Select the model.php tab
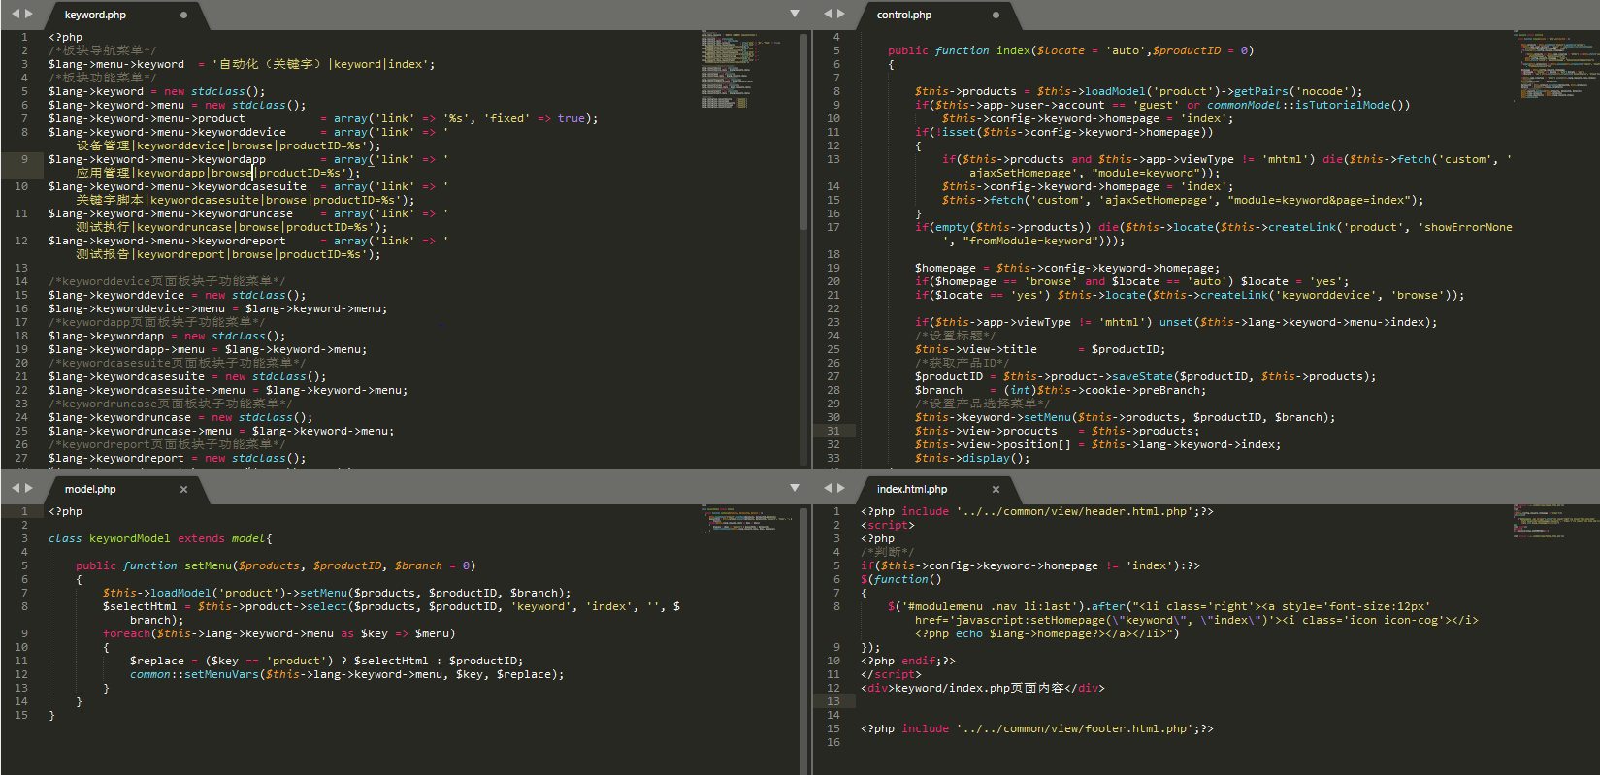This screenshot has width=1600, height=775. [x=90, y=490]
